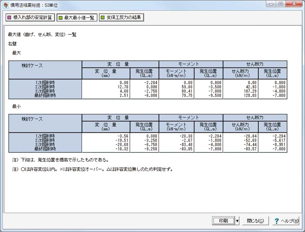The height and width of the screenshot is (232, 305).
Task: Click the application icon in the title bar
Action: click(x=6, y=5)
